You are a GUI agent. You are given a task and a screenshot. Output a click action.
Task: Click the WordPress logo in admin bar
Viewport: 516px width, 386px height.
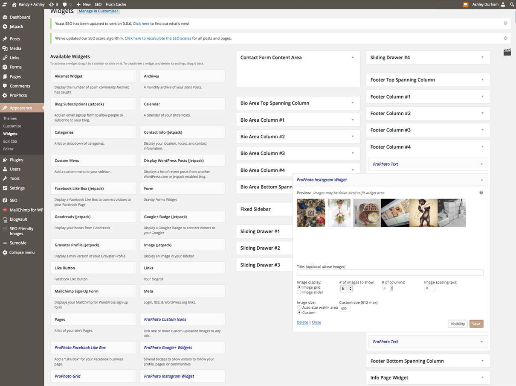click(4, 4)
